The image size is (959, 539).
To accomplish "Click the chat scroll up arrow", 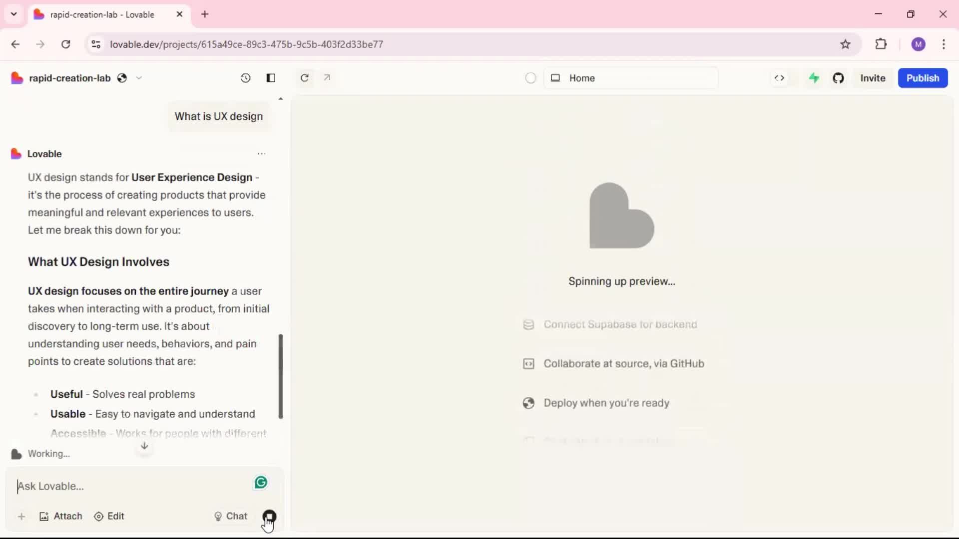I will [281, 99].
